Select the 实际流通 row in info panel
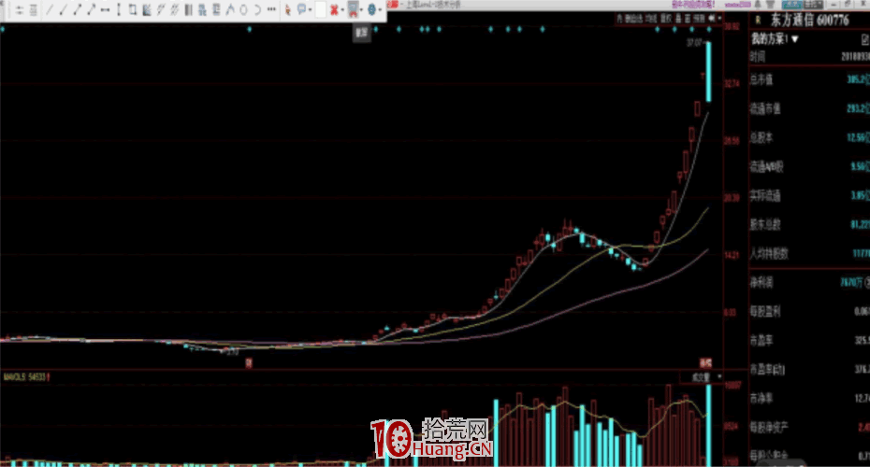Image resolution: width=870 pixels, height=467 pixels. (x=809, y=195)
